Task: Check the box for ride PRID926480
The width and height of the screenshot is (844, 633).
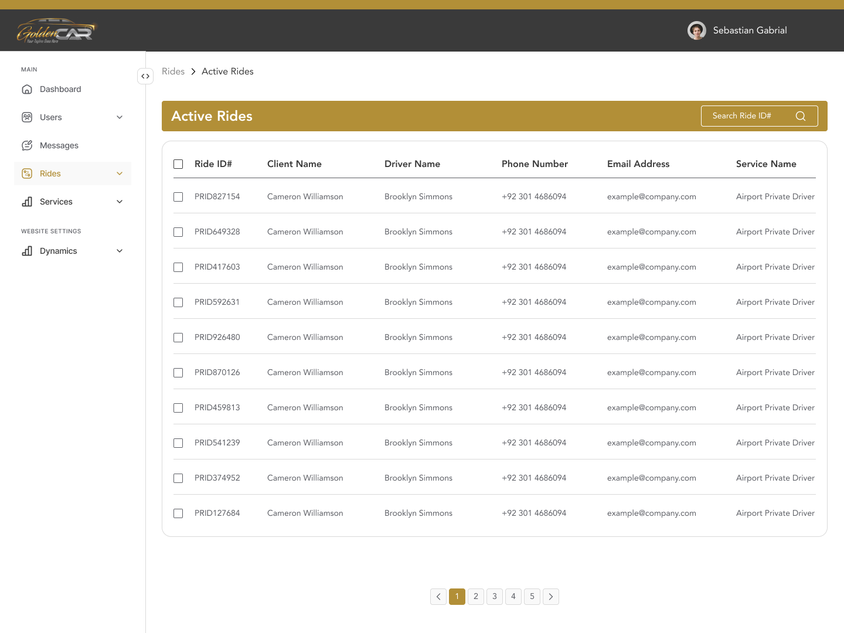Action: [178, 338]
